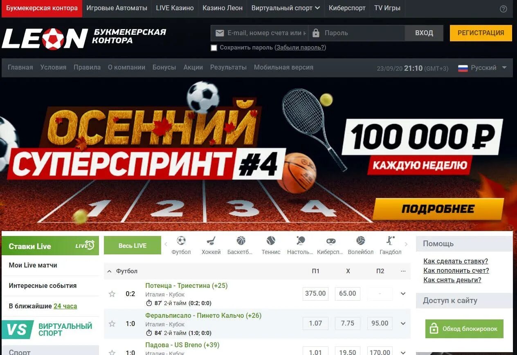Open the Как пополнить счет? link
Image resolution: width=517 pixels, height=355 pixels.
pos(456,270)
